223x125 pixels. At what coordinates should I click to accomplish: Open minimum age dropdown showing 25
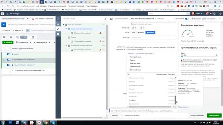134,28
